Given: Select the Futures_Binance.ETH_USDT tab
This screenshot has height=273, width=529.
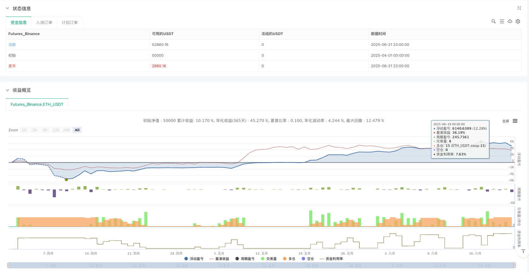Looking at the screenshot, I should click(x=37, y=104).
